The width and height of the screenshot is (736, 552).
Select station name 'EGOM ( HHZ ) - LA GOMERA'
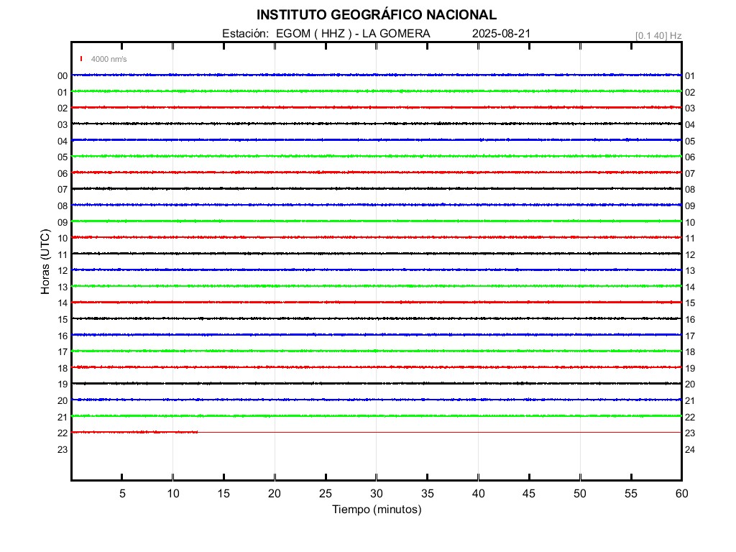(x=353, y=34)
